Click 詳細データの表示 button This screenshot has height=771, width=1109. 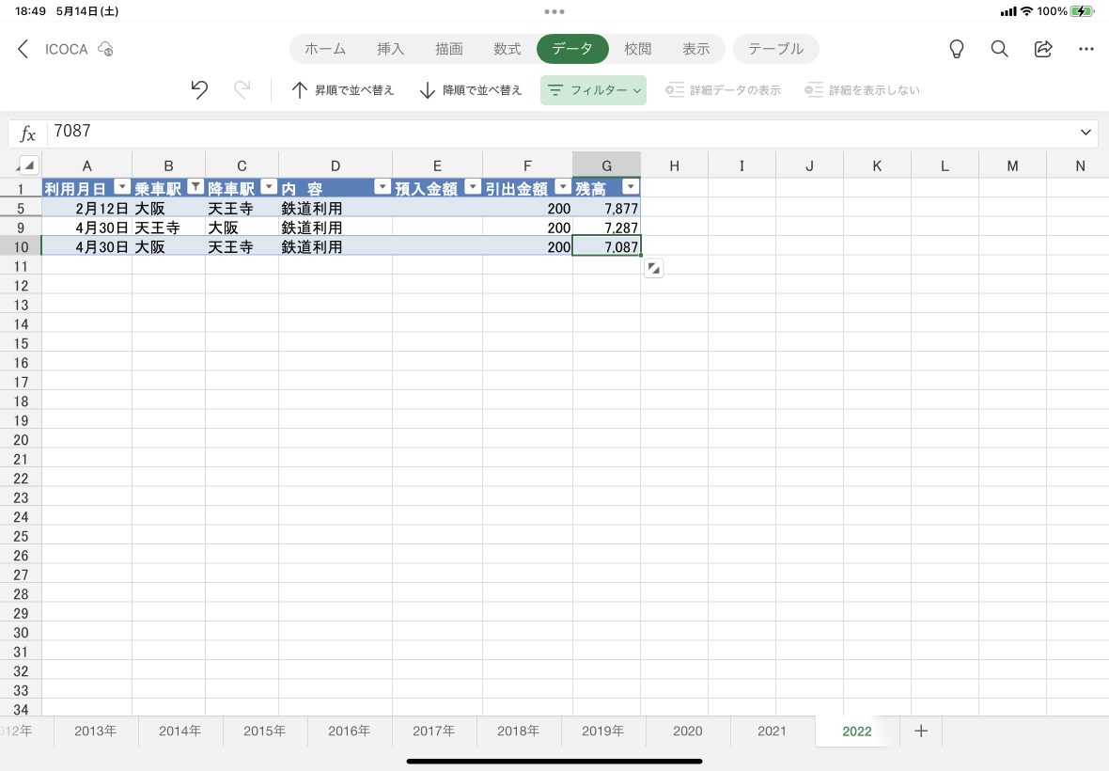(x=723, y=90)
